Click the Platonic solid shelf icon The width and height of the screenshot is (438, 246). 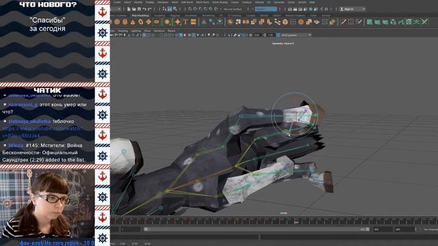tap(167, 22)
